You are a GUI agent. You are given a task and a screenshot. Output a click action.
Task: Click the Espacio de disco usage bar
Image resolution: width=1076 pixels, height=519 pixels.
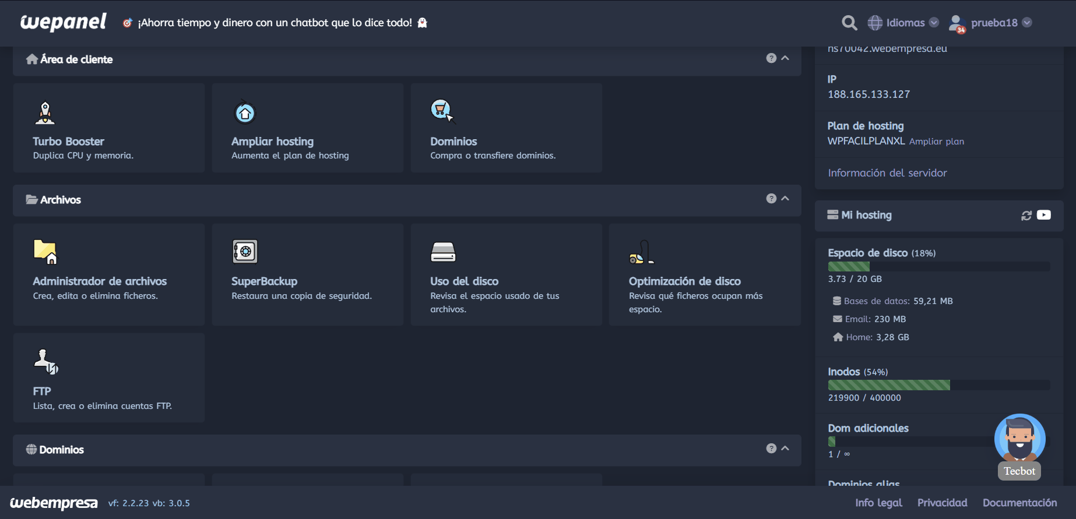click(938, 267)
